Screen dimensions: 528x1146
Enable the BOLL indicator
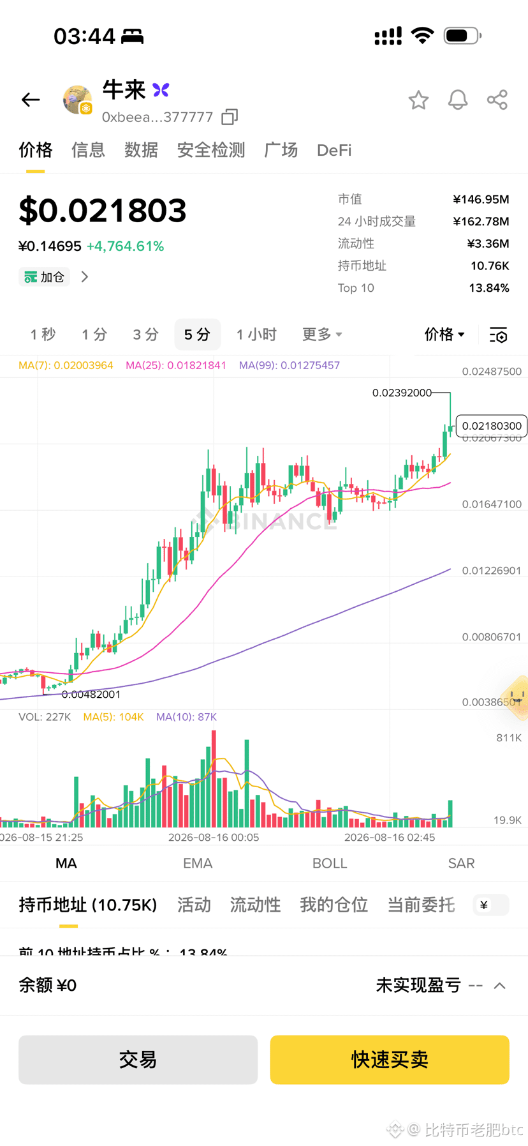click(x=330, y=863)
